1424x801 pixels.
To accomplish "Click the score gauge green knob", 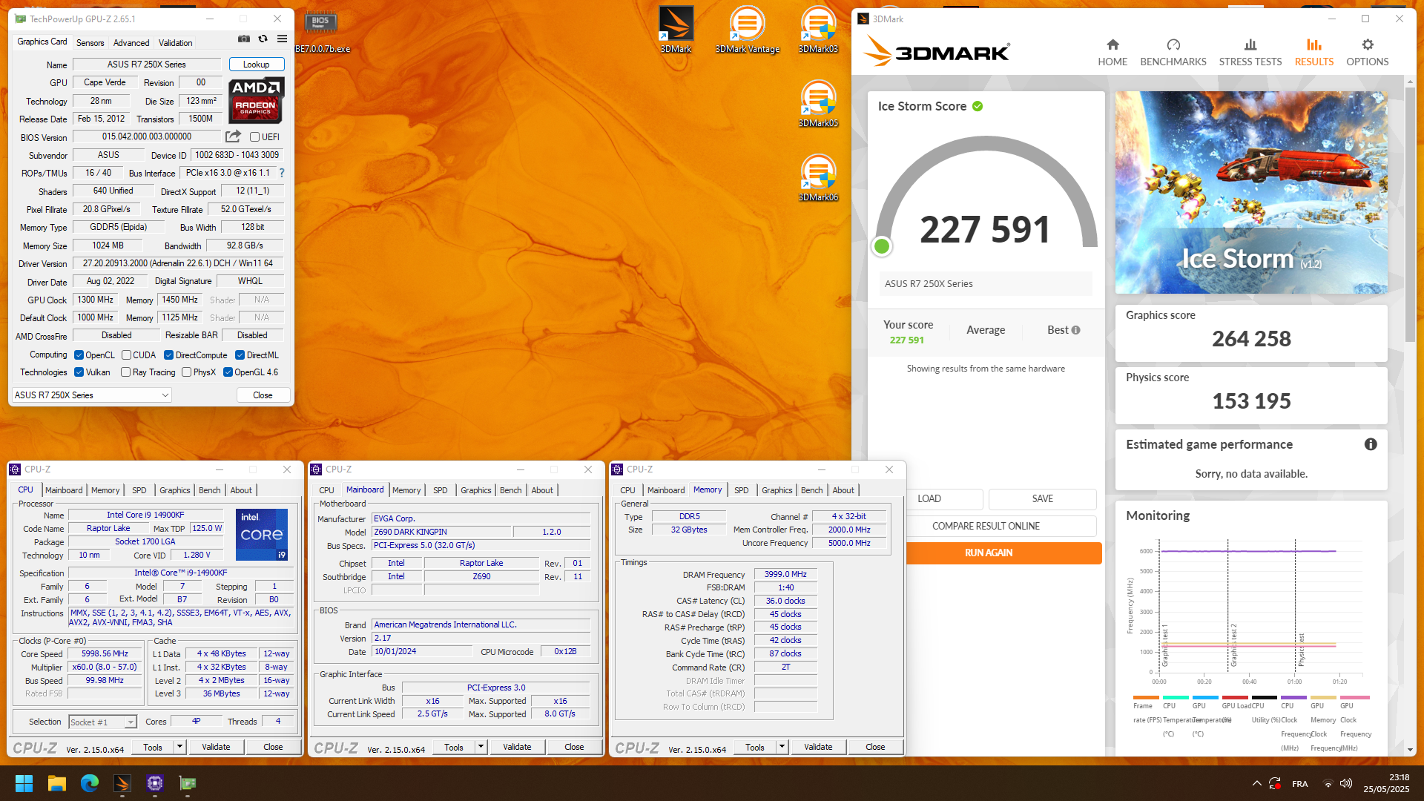I will (882, 246).
